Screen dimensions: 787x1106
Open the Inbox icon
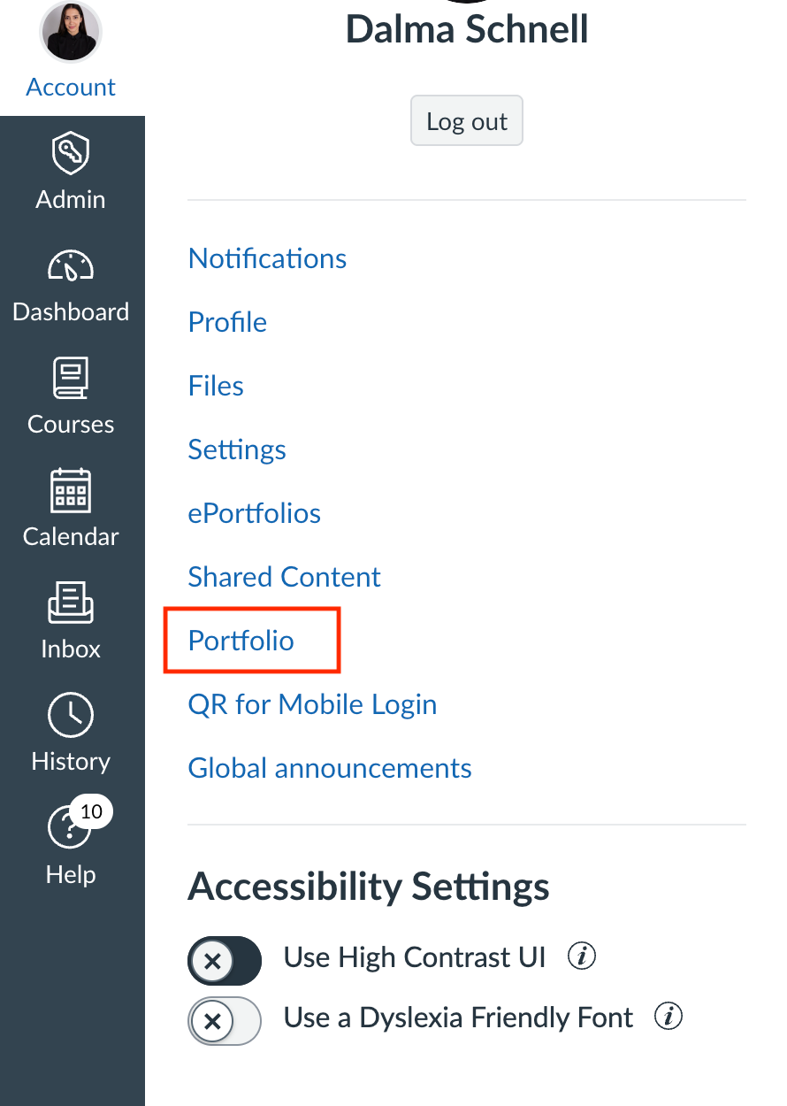coord(71,603)
